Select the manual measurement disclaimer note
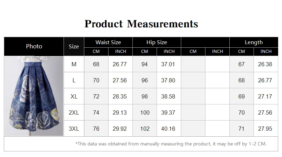Viewport: 282px width, 157px height. tap(171, 144)
